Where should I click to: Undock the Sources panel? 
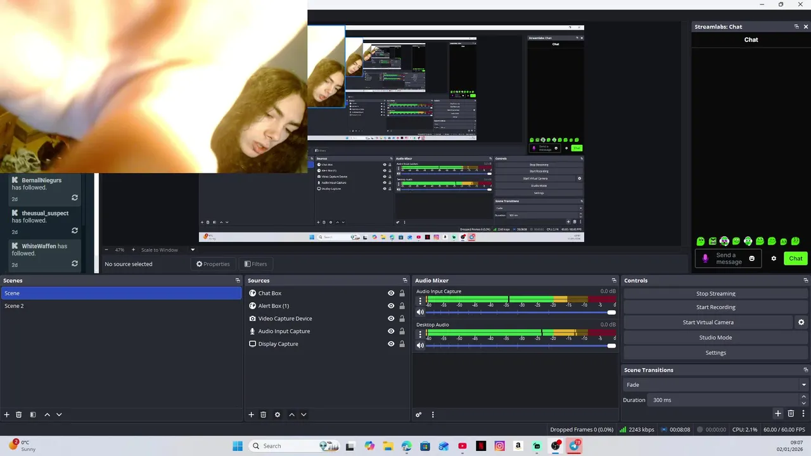click(x=405, y=281)
